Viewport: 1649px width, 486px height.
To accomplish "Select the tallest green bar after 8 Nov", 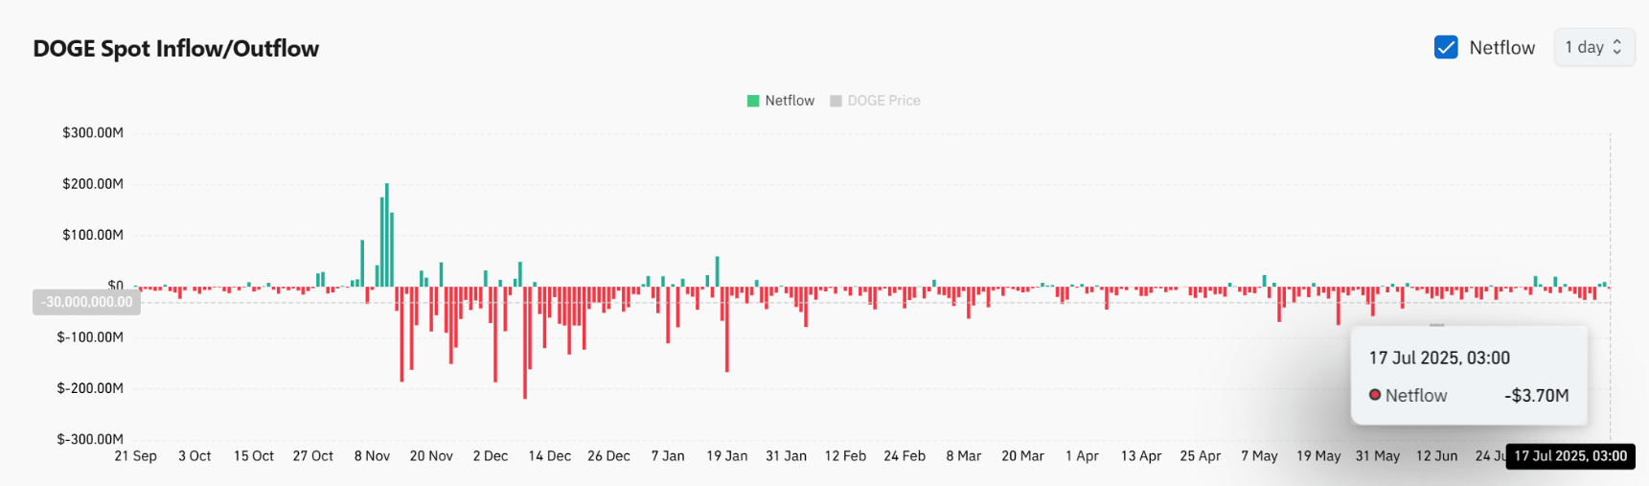I will click(386, 235).
